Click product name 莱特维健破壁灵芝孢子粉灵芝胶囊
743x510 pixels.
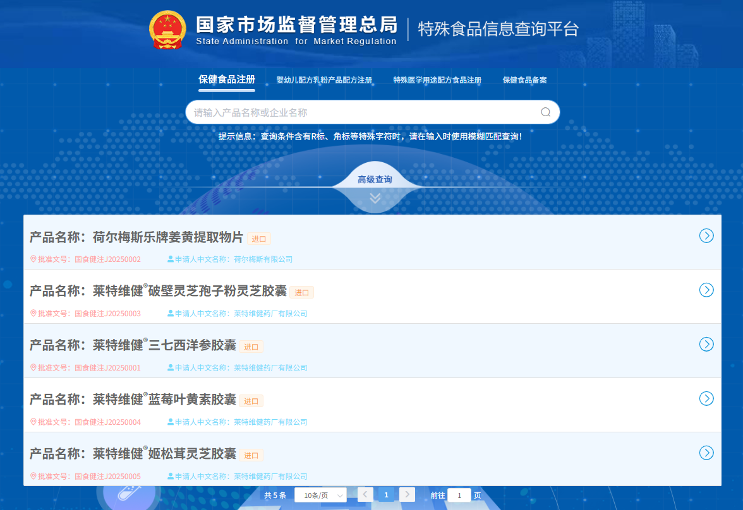(x=190, y=291)
